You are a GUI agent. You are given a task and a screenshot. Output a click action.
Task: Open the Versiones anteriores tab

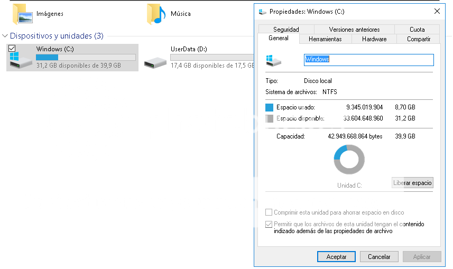click(x=354, y=30)
